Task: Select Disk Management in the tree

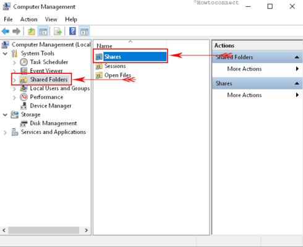Action: coord(53,124)
